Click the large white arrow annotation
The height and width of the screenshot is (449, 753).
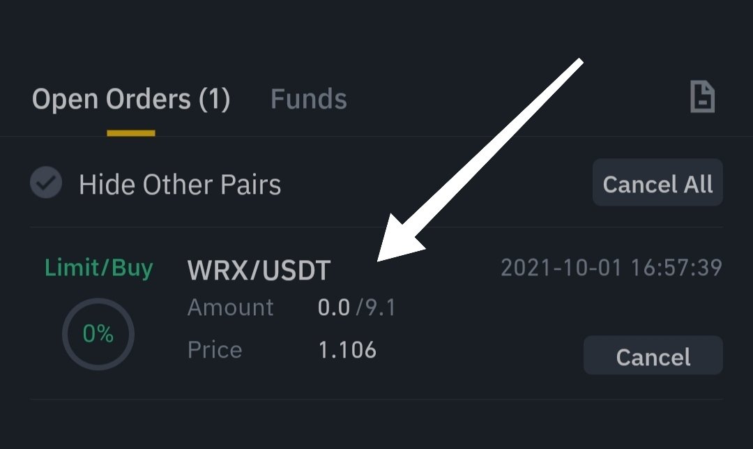pyautogui.click(x=481, y=160)
